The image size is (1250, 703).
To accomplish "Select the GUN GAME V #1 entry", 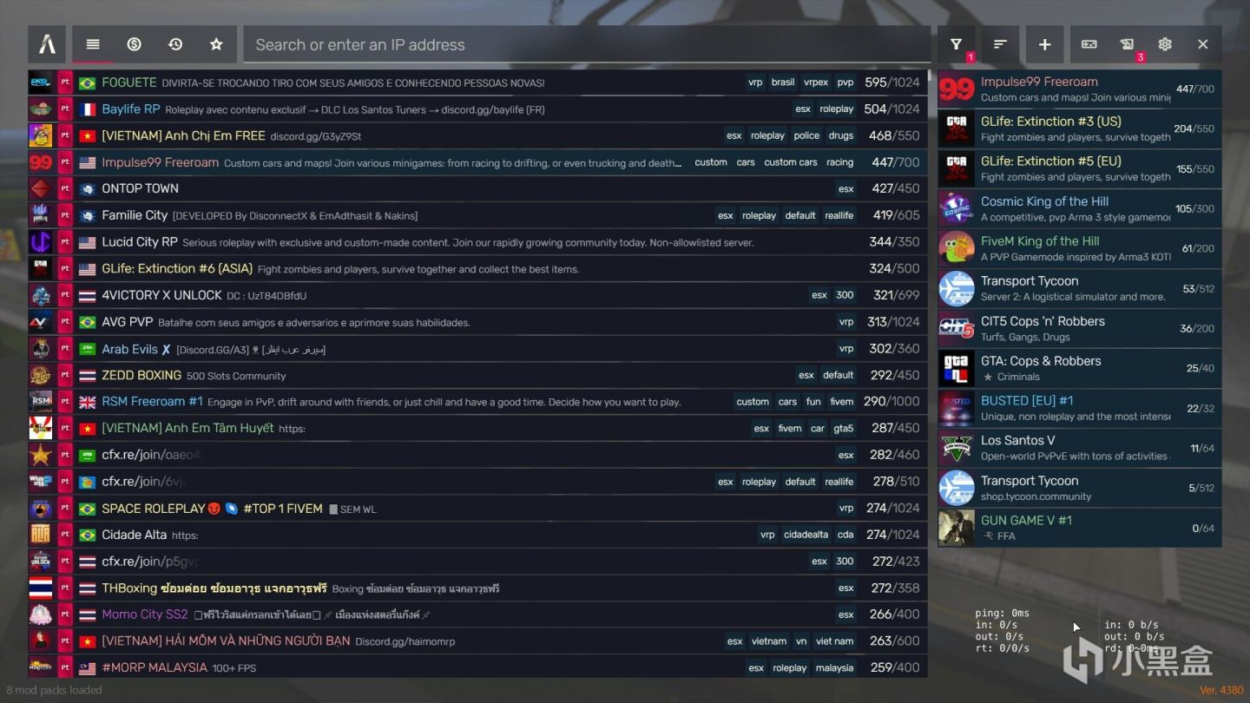I will point(1079,528).
